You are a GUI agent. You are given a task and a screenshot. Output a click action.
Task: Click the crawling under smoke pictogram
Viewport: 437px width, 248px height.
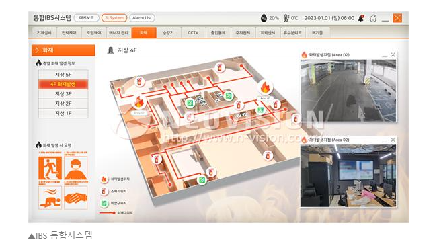tap(50, 198)
